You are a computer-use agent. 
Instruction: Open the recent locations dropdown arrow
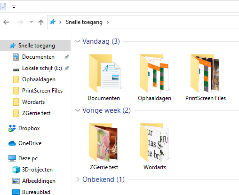[x=31, y=22]
